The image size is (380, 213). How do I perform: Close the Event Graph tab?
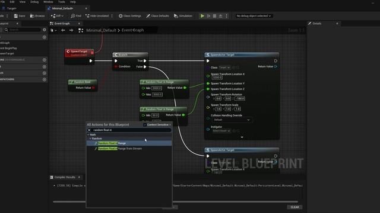point(79,24)
